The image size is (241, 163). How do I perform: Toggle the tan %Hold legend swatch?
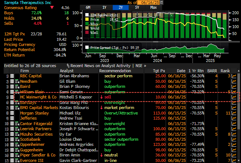click(87, 28)
